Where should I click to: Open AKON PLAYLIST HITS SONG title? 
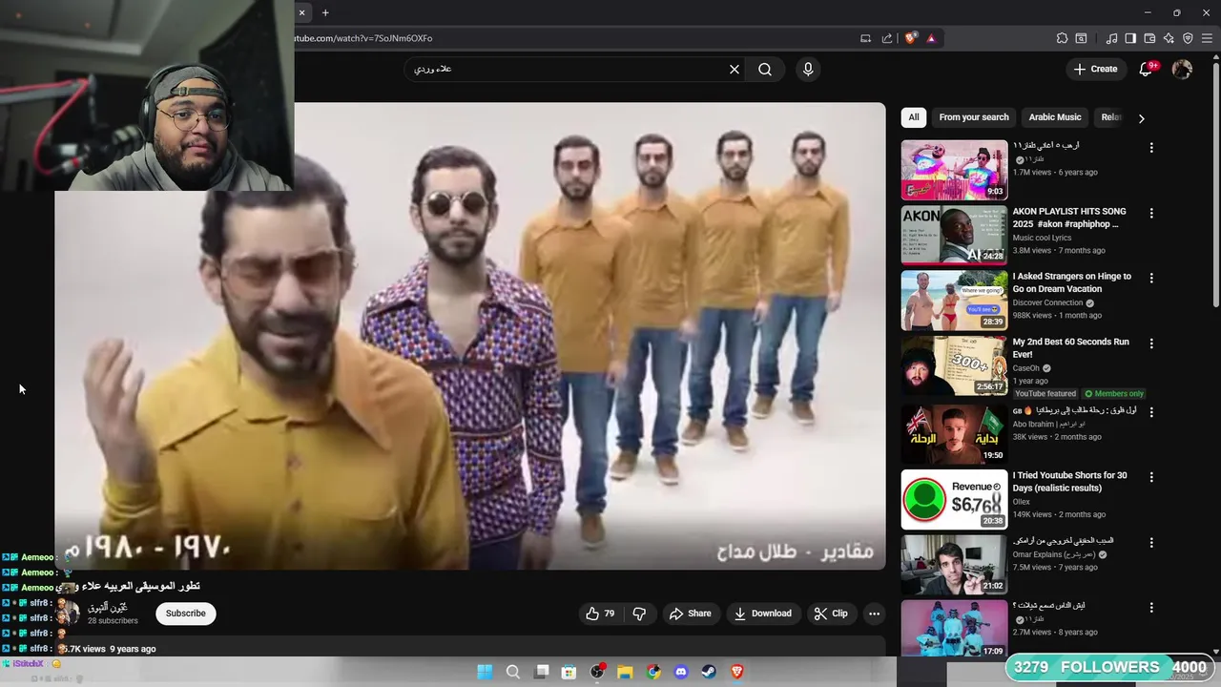pos(1069,218)
